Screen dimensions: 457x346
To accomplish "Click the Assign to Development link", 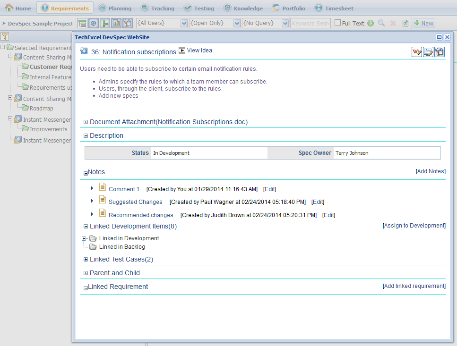I will tap(414, 226).
